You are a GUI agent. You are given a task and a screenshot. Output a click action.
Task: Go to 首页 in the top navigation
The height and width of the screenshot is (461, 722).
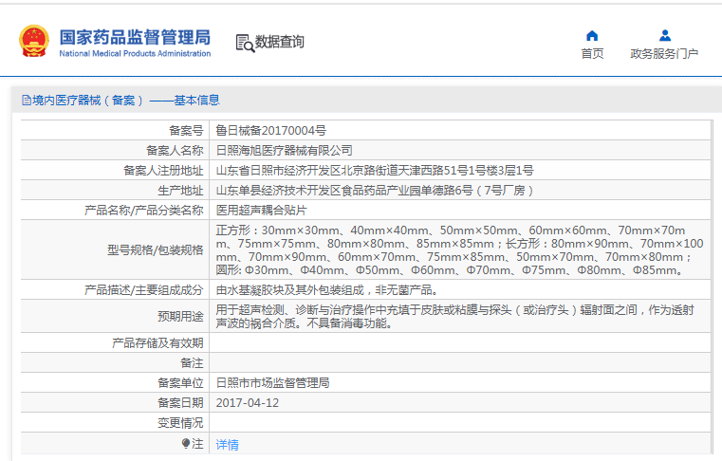[592, 54]
